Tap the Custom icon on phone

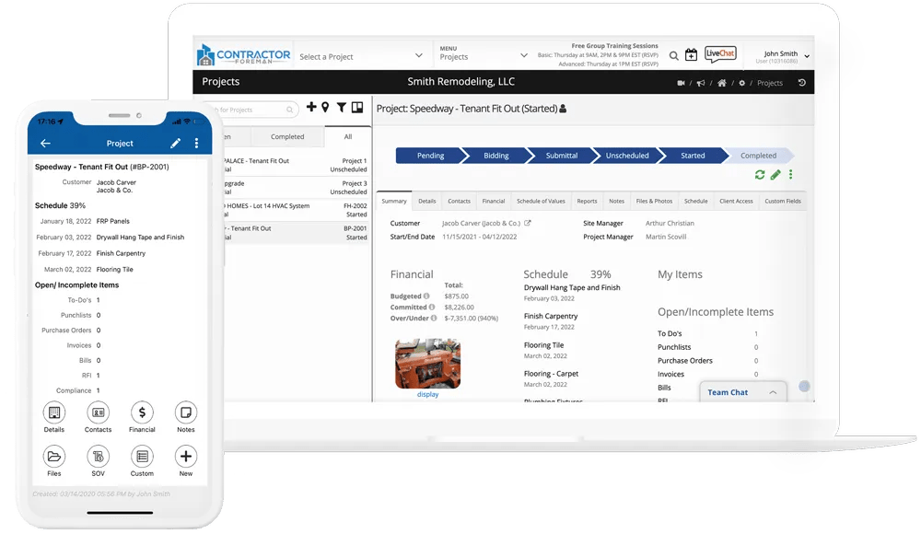point(142,457)
